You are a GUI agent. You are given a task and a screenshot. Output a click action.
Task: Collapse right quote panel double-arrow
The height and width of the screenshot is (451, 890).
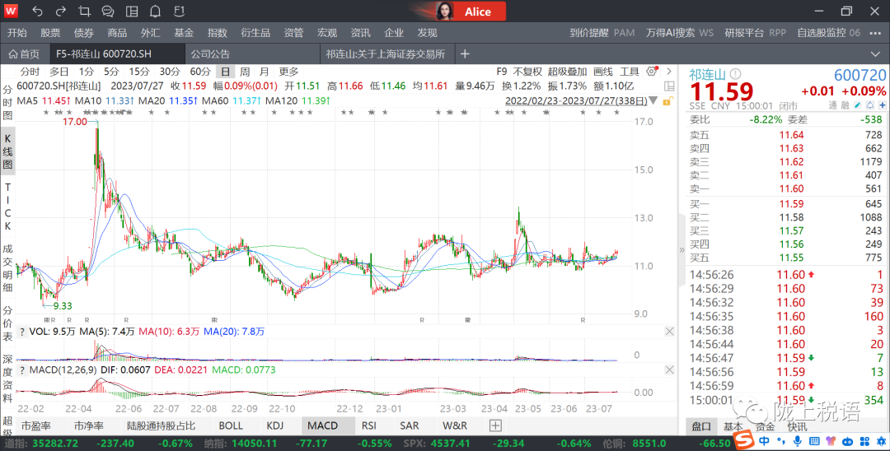coord(682,250)
